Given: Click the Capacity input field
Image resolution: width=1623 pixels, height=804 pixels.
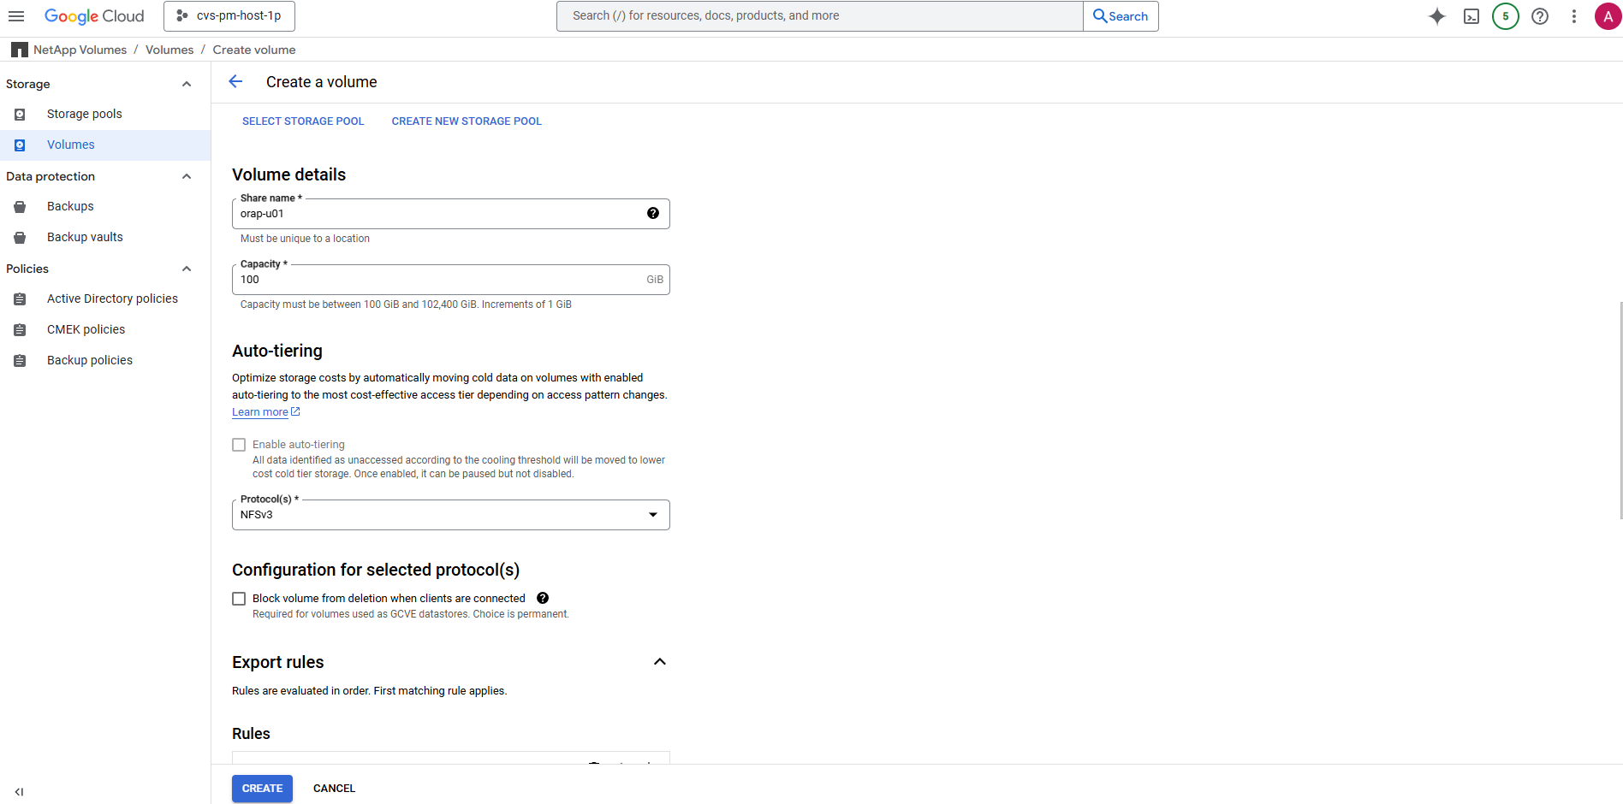Looking at the screenshot, I should [437, 280].
